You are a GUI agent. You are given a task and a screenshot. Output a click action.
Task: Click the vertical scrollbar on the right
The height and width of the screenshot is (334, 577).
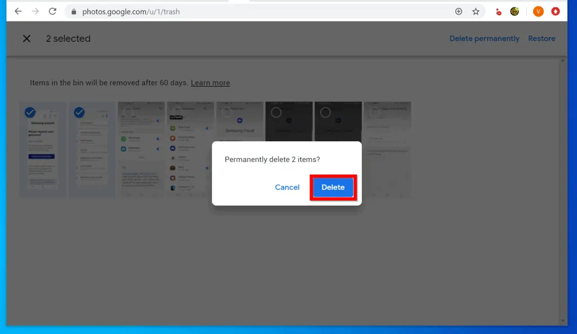coord(563,192)
